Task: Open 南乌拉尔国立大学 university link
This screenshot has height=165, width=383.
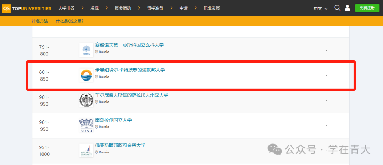Action: [113, 120]
